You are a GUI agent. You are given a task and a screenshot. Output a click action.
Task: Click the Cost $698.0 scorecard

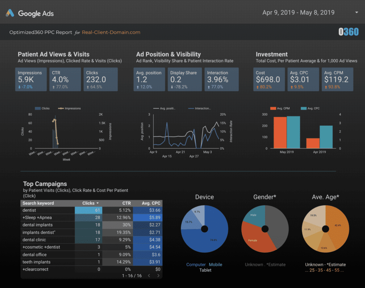point(269,80)
